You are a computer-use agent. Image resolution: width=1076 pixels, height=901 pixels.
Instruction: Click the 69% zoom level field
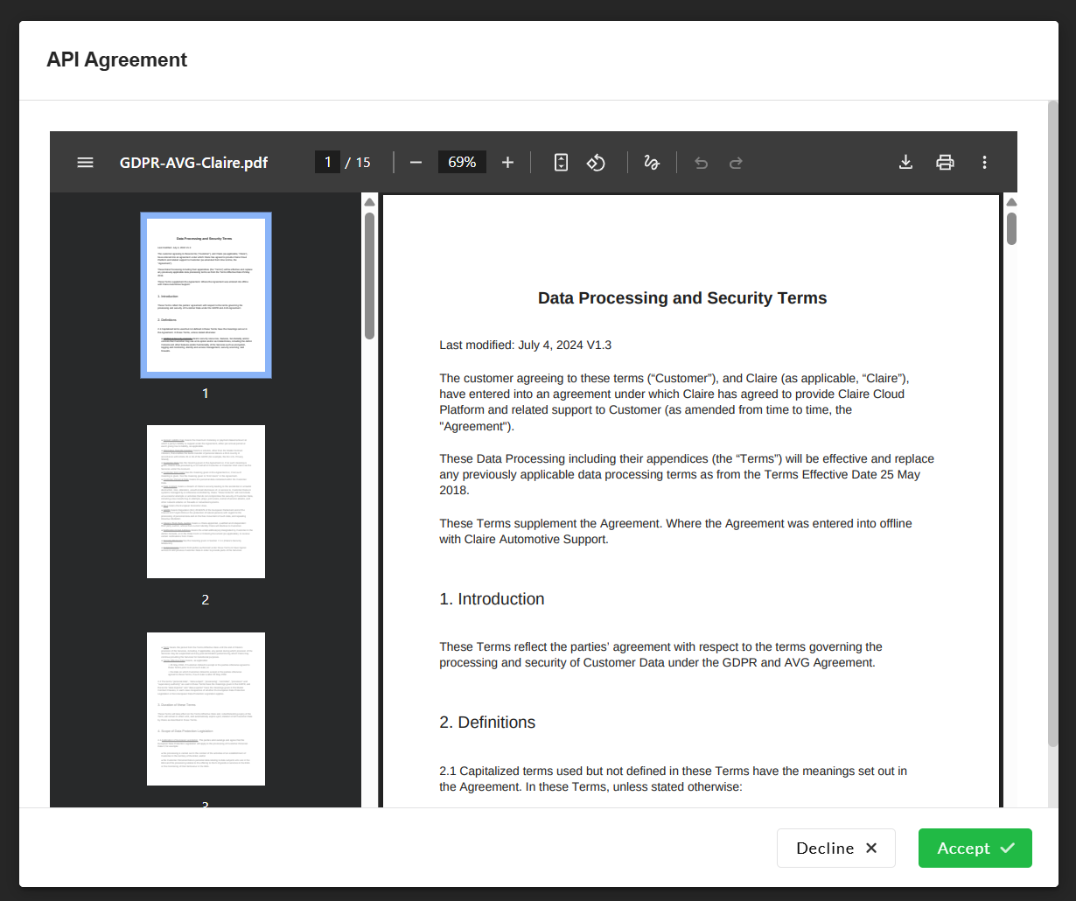[462, 163]
